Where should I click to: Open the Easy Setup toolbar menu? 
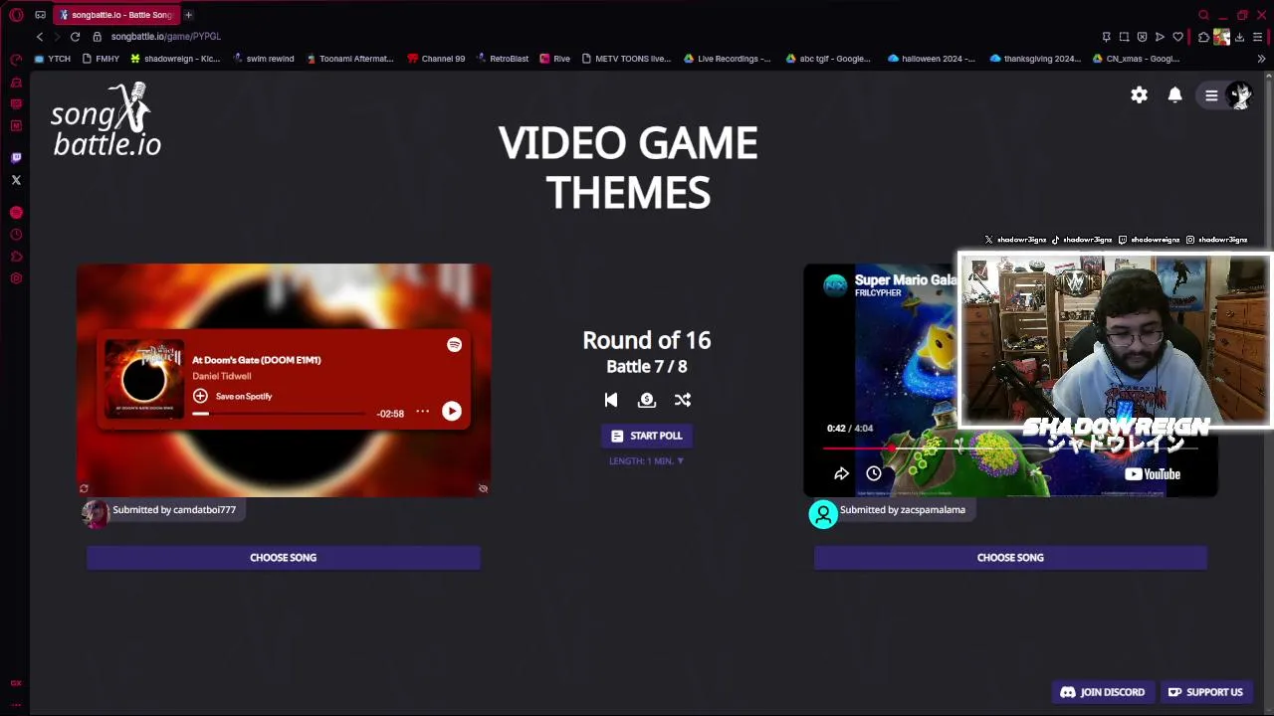[1258, 37]
